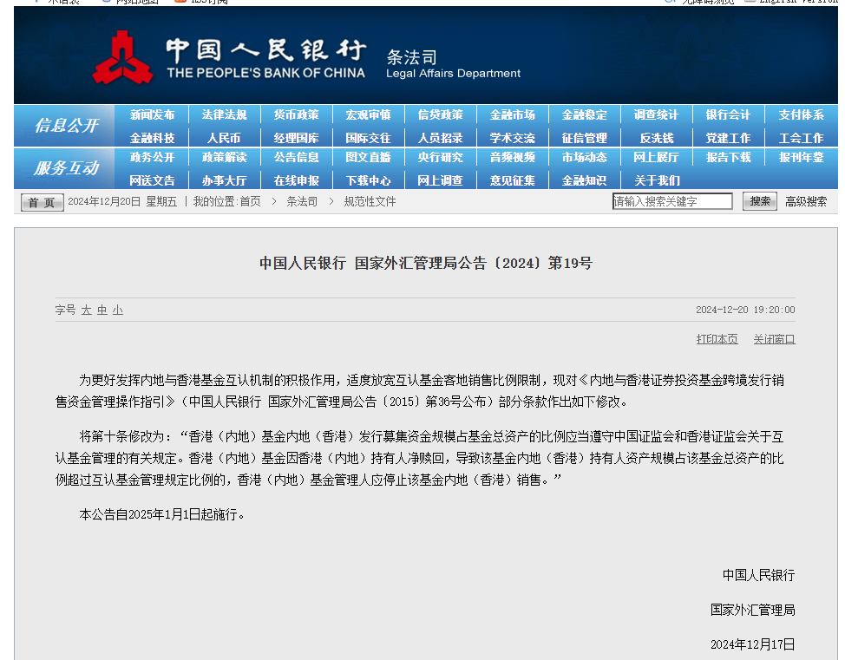
Task: Open the 货币政策 menu item
Action: point(296,114)
